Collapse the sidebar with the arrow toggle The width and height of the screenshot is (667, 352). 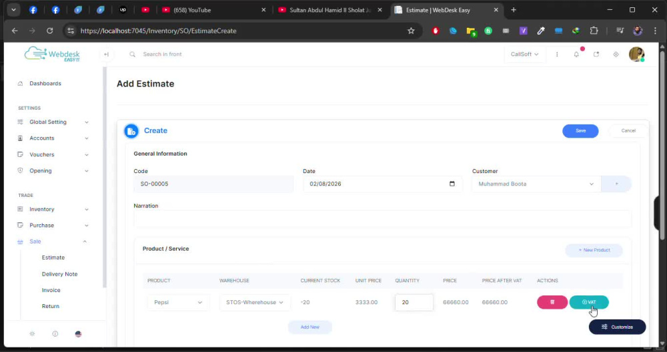point(106,55)
